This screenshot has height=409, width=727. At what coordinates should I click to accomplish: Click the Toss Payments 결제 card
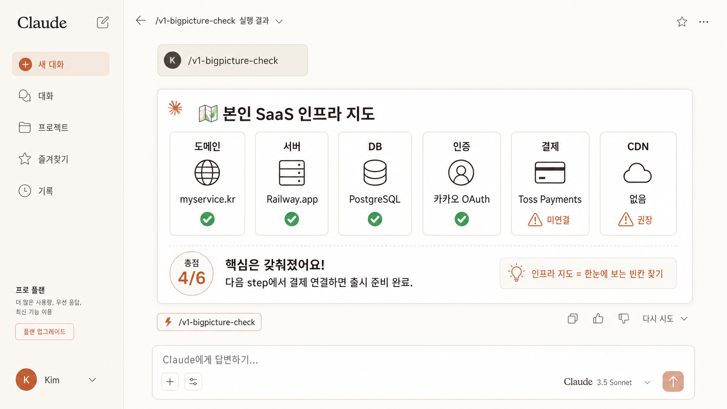point(550,183)
